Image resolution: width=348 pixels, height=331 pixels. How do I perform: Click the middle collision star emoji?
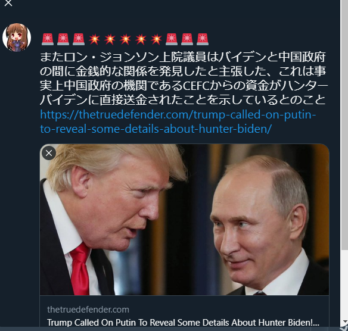coord(125,39)
